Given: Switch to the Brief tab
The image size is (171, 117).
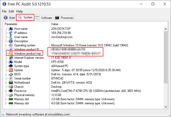Looking at the screenshot, I should click(9, 18).
